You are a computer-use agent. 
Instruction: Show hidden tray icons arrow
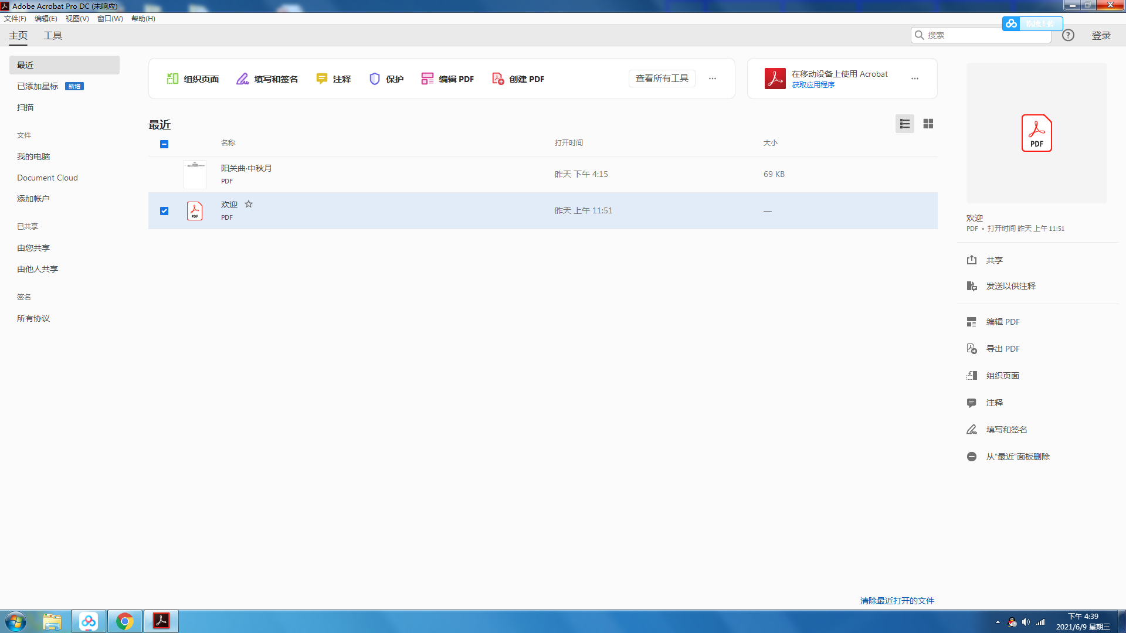click(998, 622)
